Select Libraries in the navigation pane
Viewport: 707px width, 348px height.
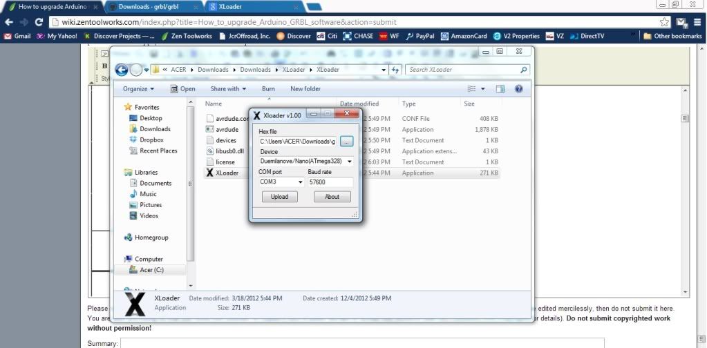tap(146, 173)
